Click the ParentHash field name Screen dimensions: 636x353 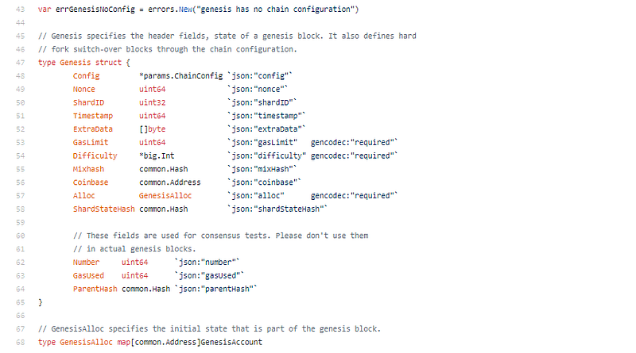(95, 289)
